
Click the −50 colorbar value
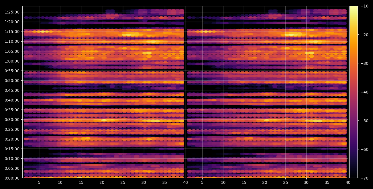click(364, 121)
